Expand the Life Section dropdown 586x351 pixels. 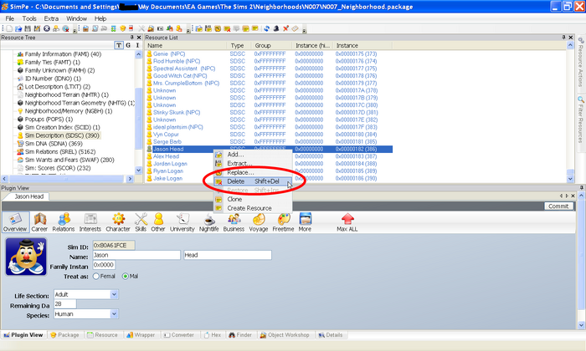[115, 294]
